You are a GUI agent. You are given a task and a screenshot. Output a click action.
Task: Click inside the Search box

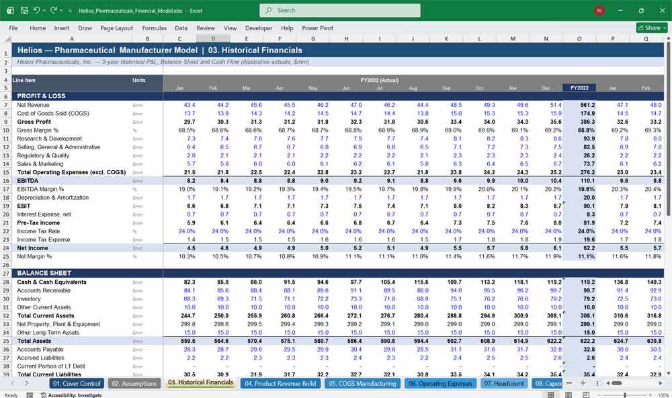340,10
